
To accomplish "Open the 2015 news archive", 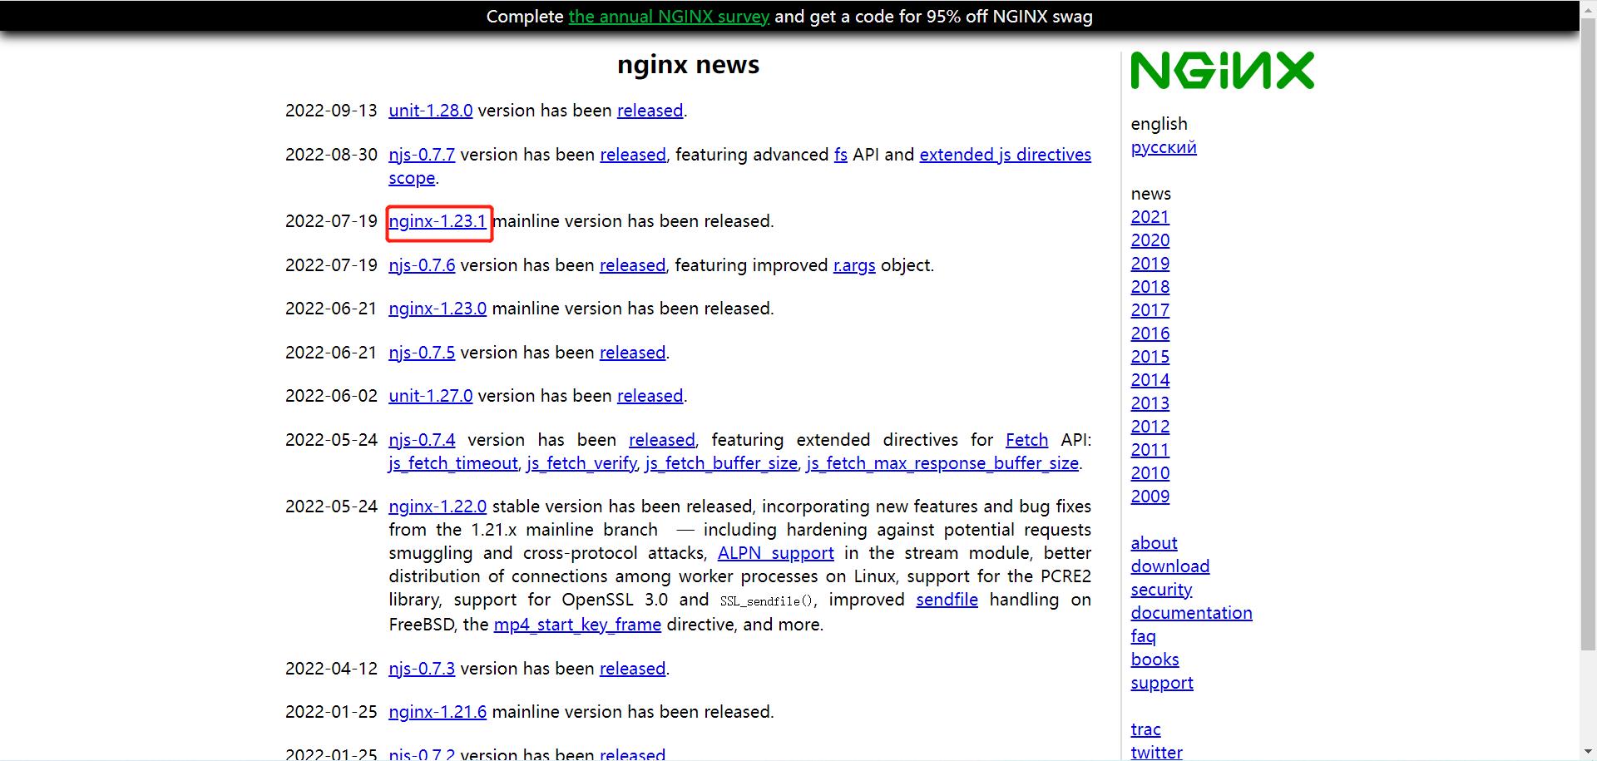I will click(1150, 357).
